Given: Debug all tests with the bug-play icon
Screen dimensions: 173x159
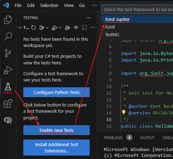Looking at the screenshot, I should pyautogui.click(x=54, y=28).
